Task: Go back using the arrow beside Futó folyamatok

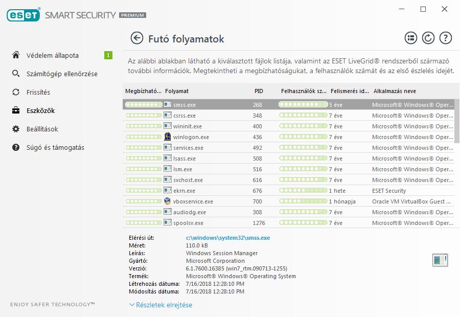Action: (x=136, y=38)
